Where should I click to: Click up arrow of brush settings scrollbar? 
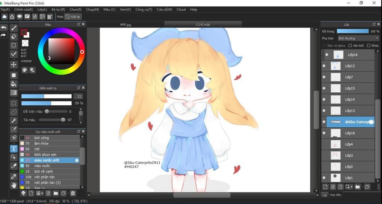(81, 109)
